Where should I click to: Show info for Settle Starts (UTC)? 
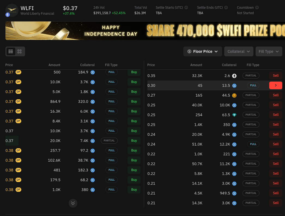[186, 8]
